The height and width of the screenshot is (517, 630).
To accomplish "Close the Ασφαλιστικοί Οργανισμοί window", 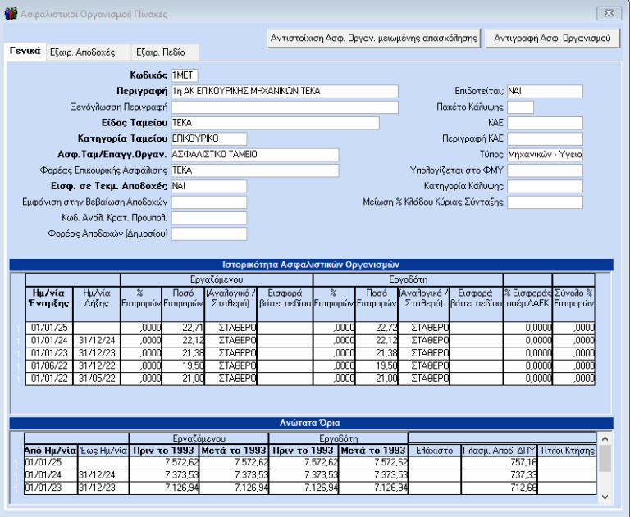I will click(x=607, y=12).
